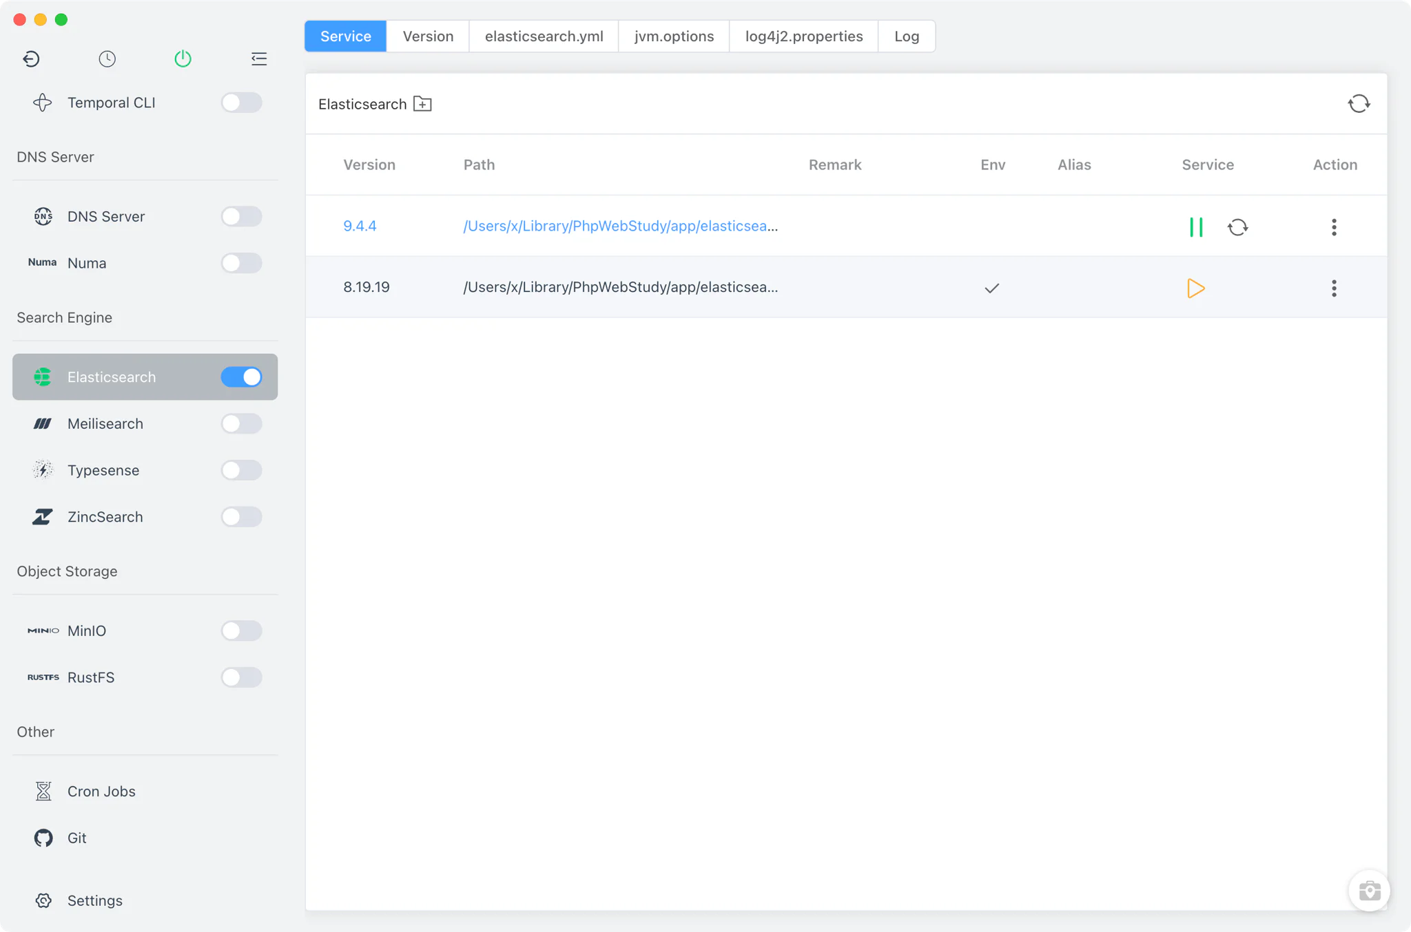Click the DNS Server globe icon
The image size is (1411, 932).
coord(43,216)
